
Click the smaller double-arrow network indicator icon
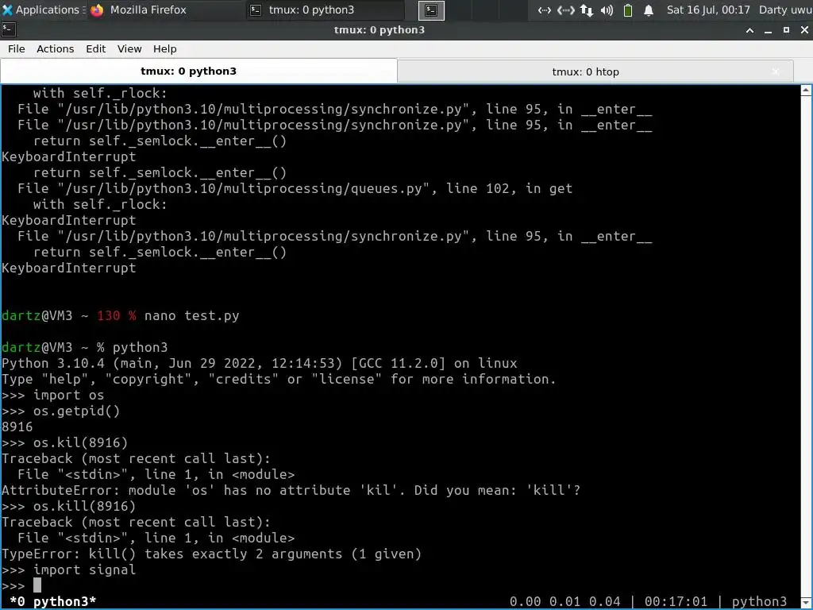544,10
